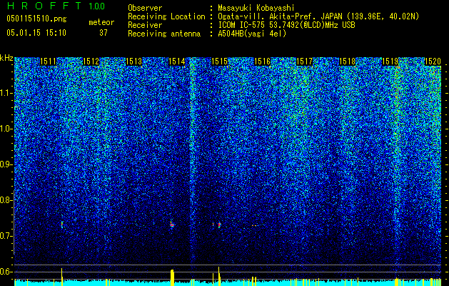The height and width of the screenshot is (286, 449).
Task: Click the file name 0501151510.png
Action: 36,19
